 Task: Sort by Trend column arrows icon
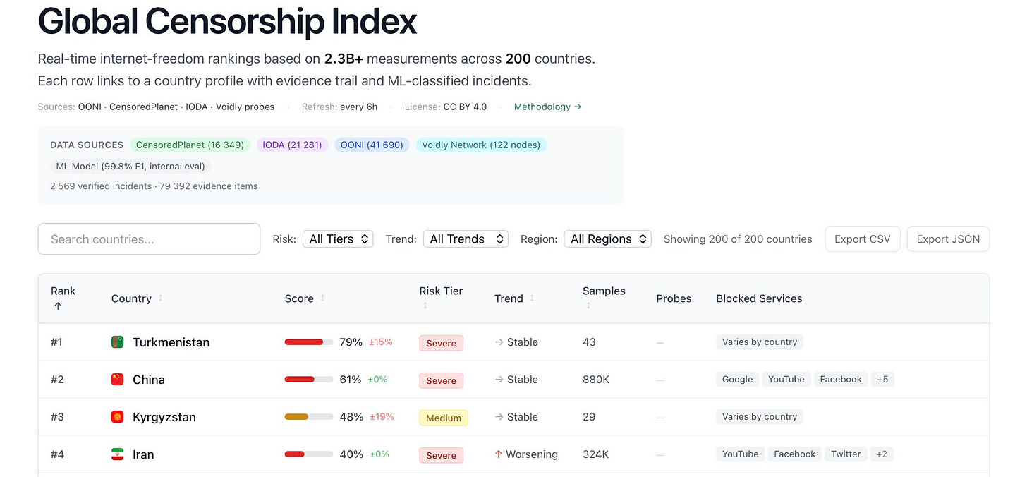pos(532,298)
